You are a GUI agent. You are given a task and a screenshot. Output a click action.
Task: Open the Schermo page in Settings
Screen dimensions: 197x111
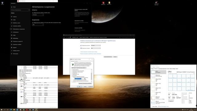(x=15, y=17)
